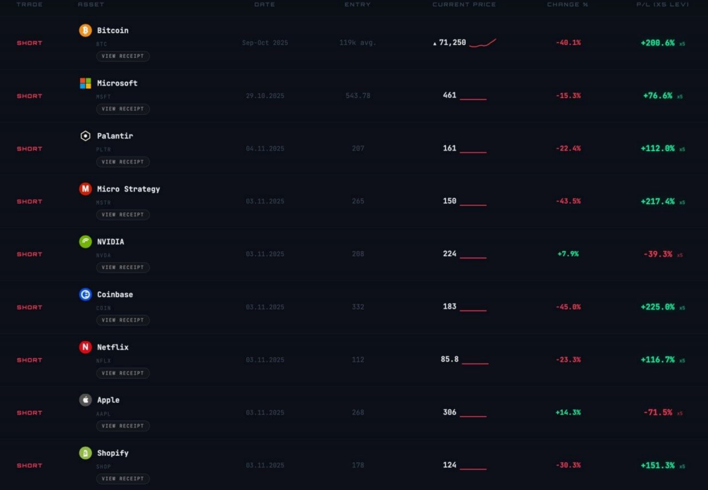This screenshot has width=708, height=490.
Task: Open View Receipt for Shopify
Action: click(x=123, y=479)
